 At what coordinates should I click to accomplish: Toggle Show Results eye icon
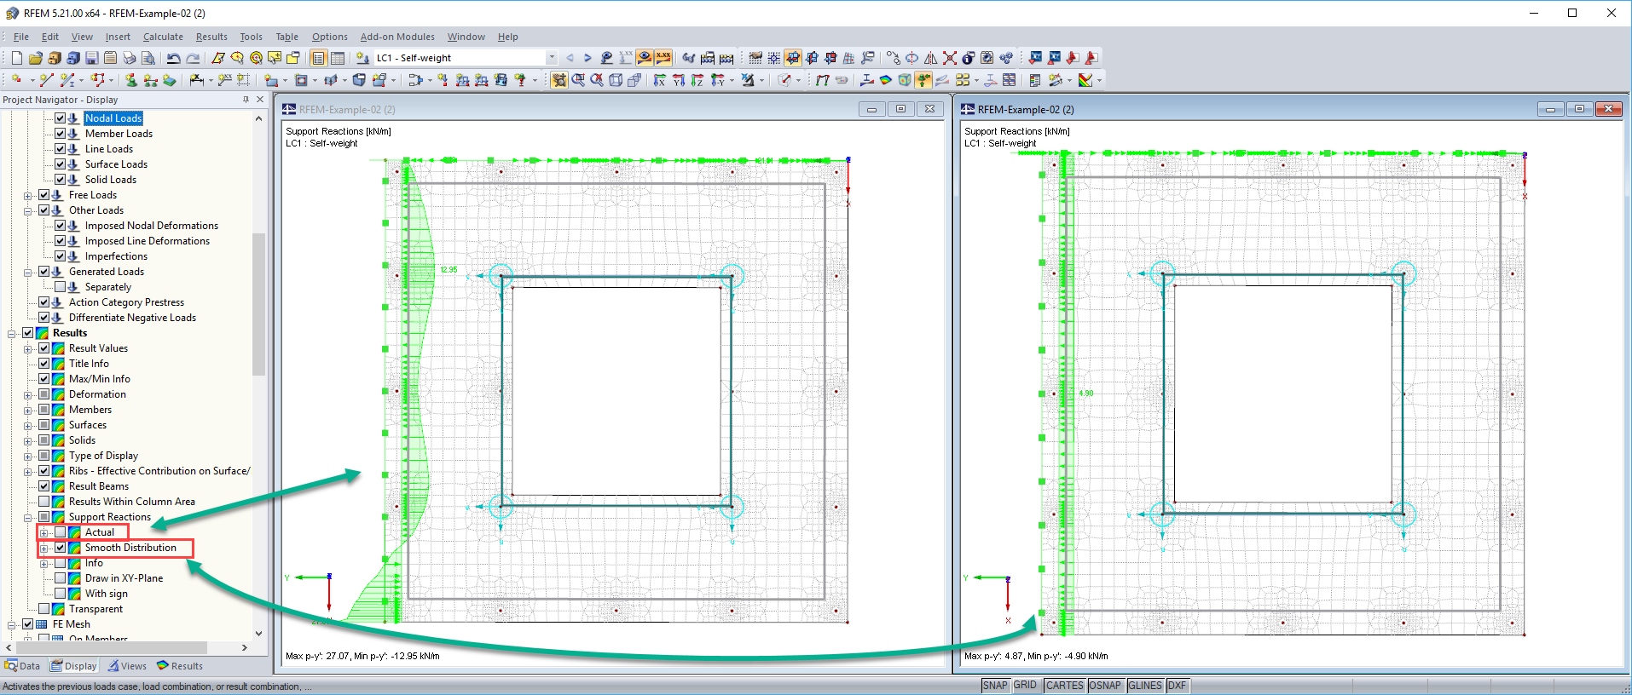pos(645,58)
